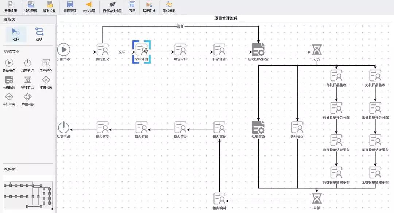Screen dimensions: 394x213
Task: Click the 鸟瞰图 minimap thumbnail
Action: click(x=28, y=195)
